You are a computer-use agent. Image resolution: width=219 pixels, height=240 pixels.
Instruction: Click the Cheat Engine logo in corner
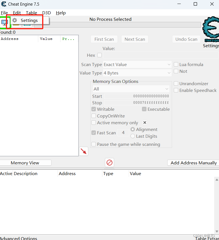pos(211,29)
